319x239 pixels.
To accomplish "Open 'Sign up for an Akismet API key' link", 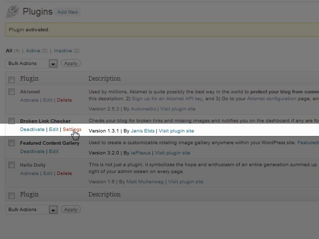I will coord(167,99).
